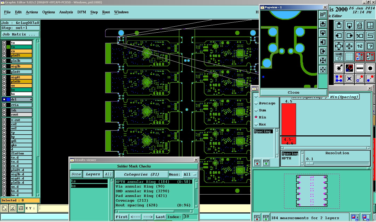
Task: Toggle the 'drl' layer checkbox
Action: click(4, 99)
